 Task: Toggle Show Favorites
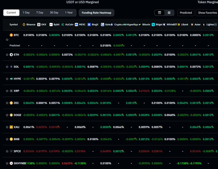[207, 13]
